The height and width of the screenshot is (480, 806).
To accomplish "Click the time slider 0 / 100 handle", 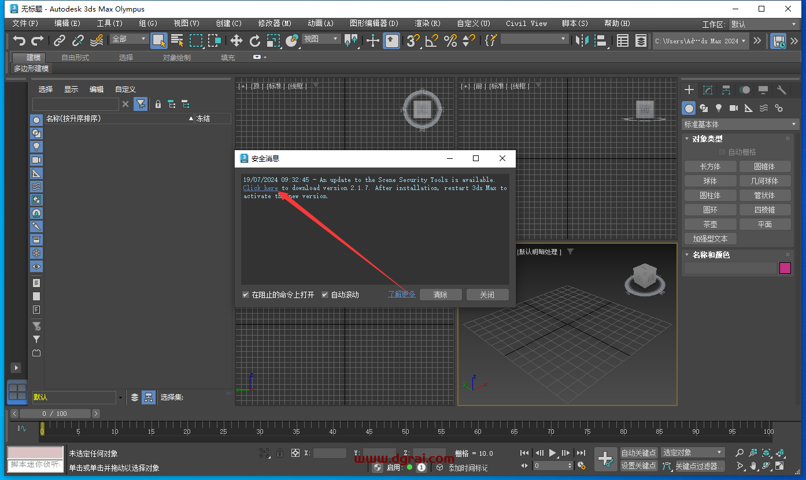I will pyautogui.click(x=55, y=414).
